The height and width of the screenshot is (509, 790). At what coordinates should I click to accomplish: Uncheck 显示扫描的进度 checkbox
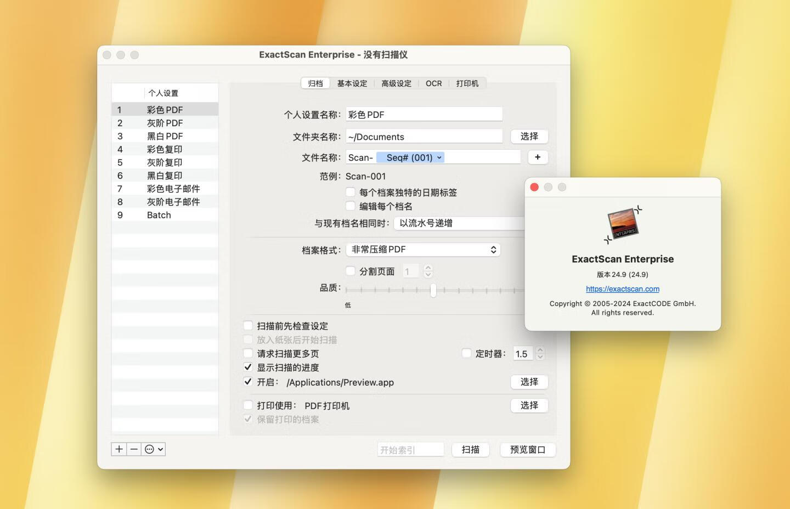pos(248,367)
